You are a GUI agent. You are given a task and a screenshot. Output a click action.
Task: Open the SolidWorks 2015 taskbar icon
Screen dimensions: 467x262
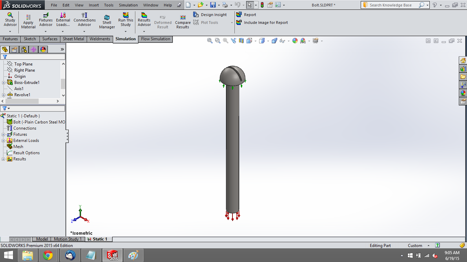pos(112,255)
